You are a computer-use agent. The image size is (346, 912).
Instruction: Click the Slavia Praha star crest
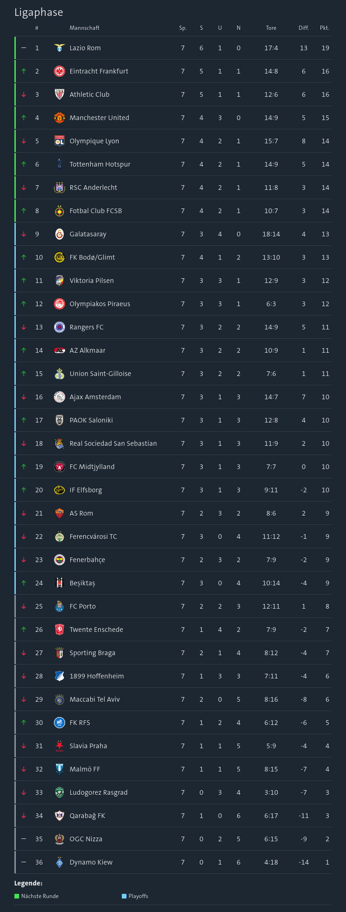coord(60,746)
